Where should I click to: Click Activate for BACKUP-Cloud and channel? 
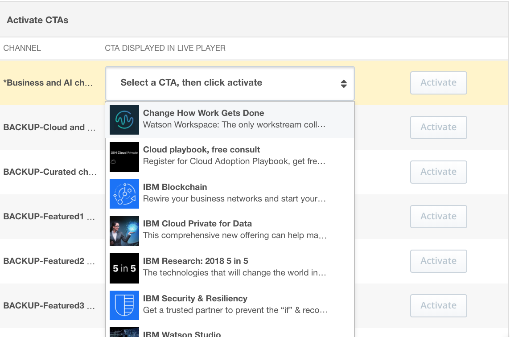pos(438,127)
